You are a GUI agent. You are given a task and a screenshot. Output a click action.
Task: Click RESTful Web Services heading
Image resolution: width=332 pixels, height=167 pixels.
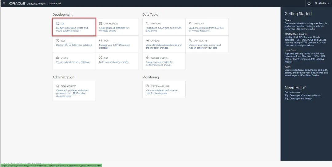[x=296, y=34]
